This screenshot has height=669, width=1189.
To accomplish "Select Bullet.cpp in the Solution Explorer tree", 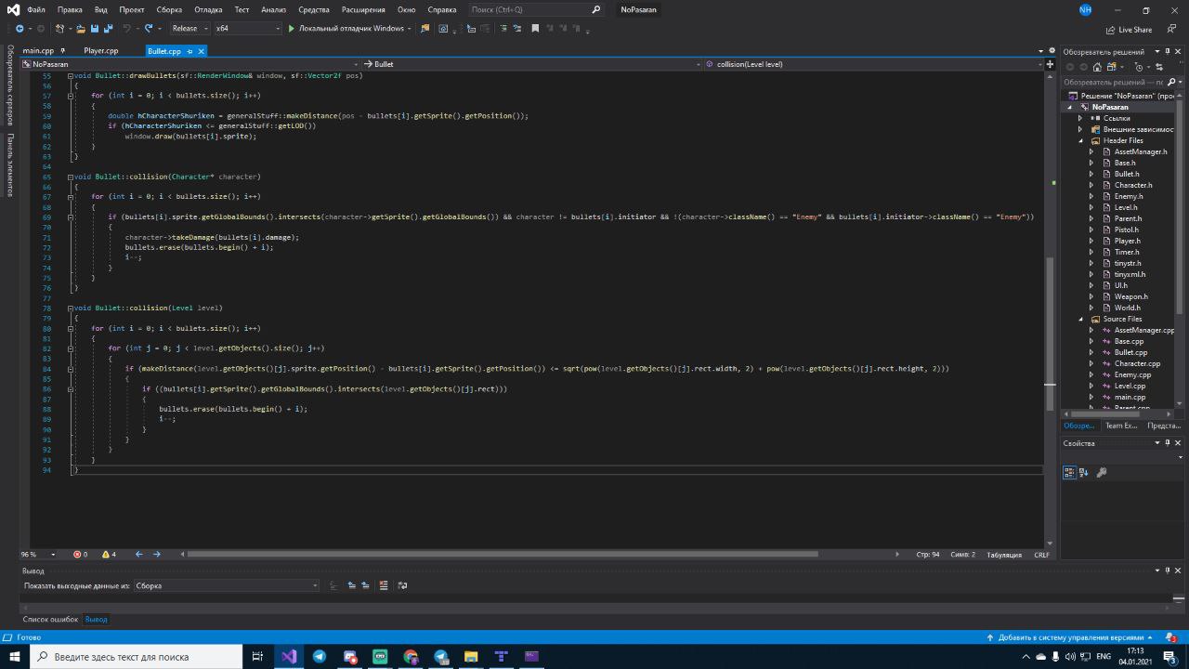I will point(1130,352).
